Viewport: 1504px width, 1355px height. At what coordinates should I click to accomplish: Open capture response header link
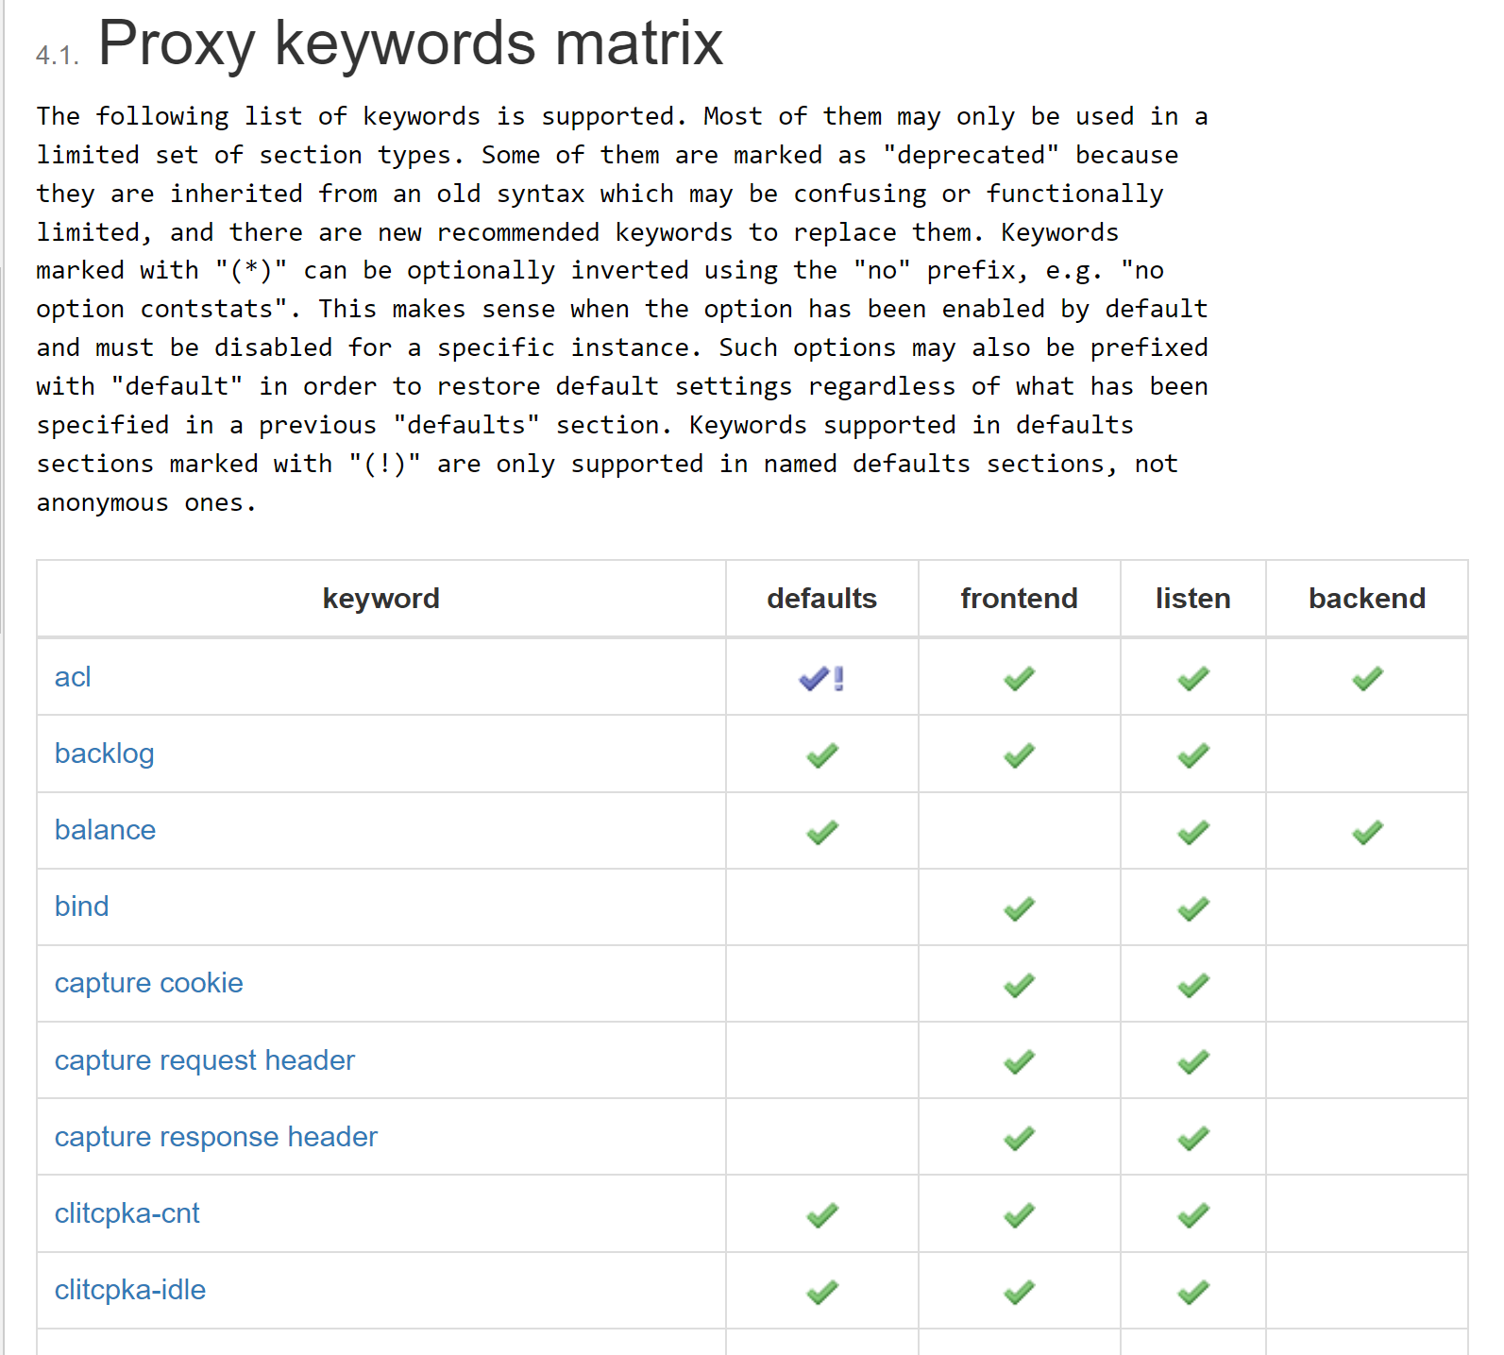(x=215, y=1137)
